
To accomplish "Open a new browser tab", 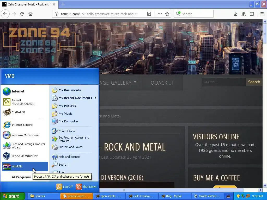I will (63, 4).
